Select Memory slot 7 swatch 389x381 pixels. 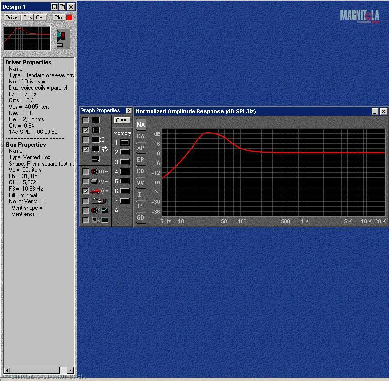[125, 200]
